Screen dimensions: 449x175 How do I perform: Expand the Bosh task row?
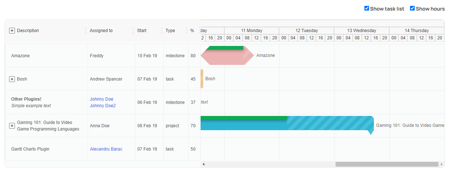click(12, 79)
